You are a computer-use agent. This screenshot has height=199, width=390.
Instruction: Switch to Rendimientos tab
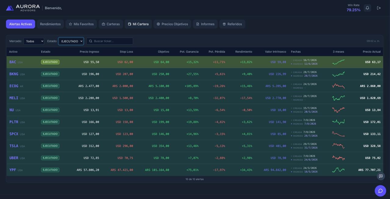(x=50, y=24)
